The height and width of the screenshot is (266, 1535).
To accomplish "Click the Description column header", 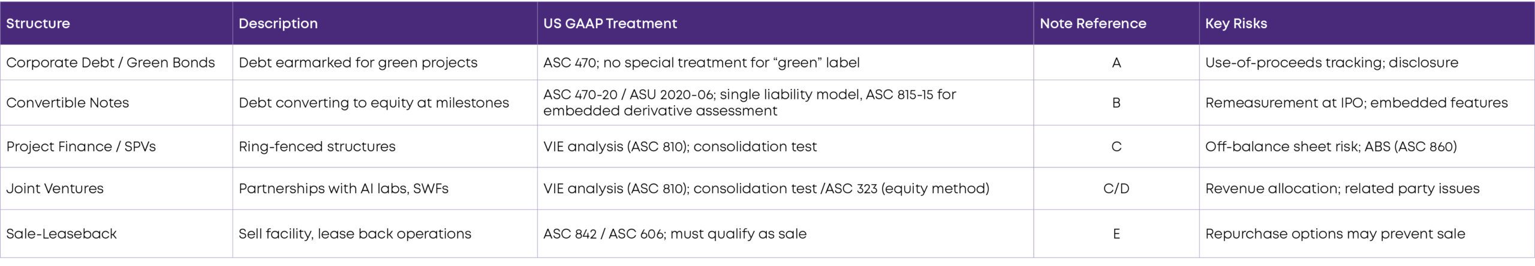I will 278,23.
